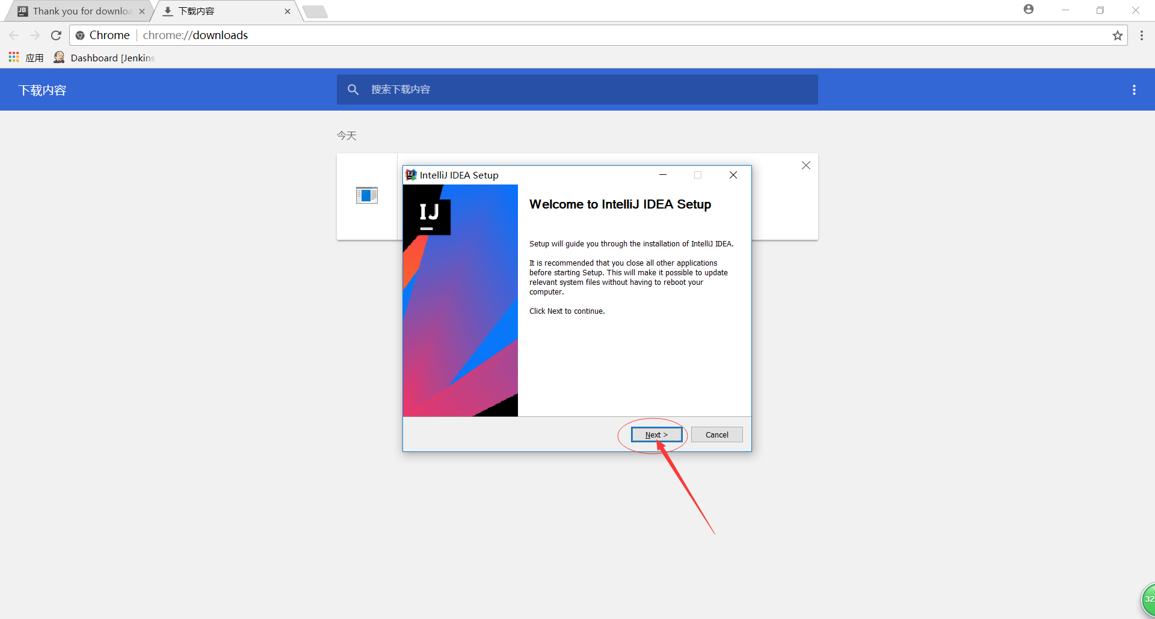Image resolution: width=1155 pixels, height=619 pixels.
Task: Close the 'Thank you for download' tab
Action: pyautogui.click(x=142, y=11)
